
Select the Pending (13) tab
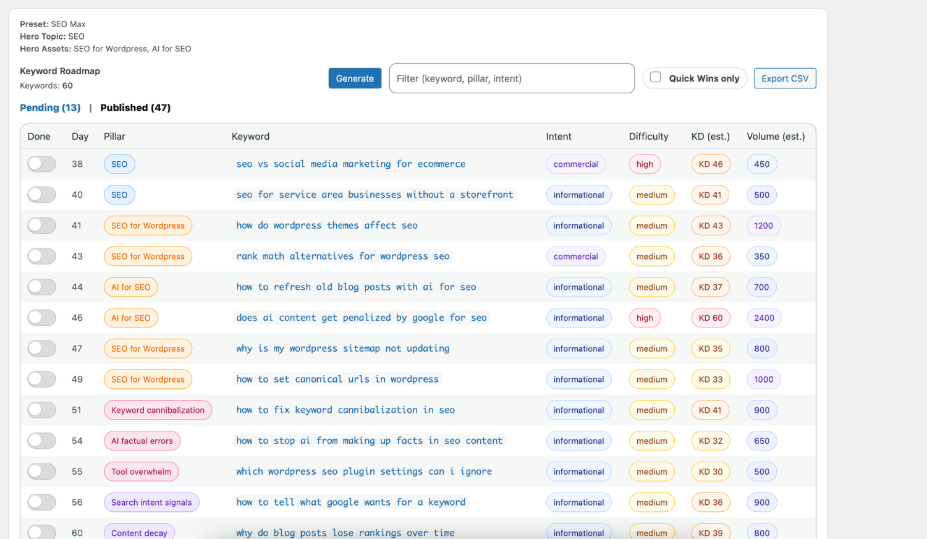[x=50, y=108]
